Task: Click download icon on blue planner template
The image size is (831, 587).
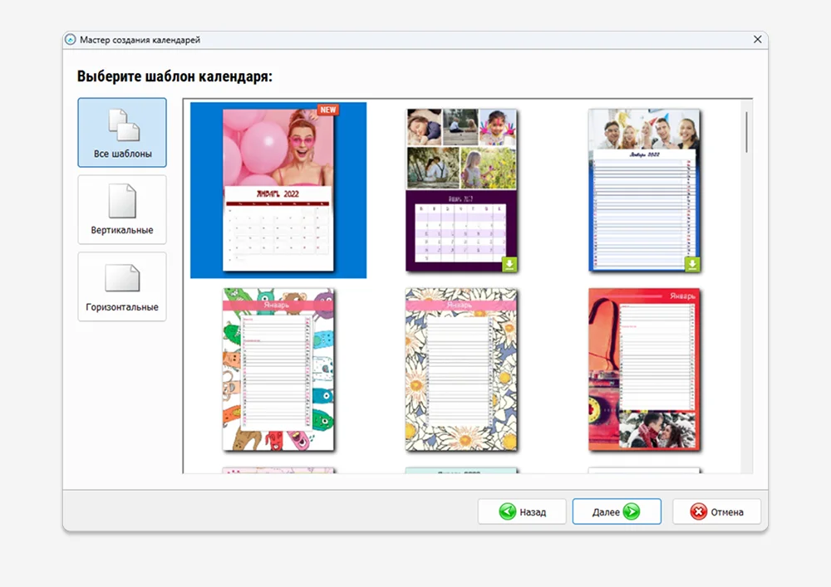Action: [x=692, y=264]
